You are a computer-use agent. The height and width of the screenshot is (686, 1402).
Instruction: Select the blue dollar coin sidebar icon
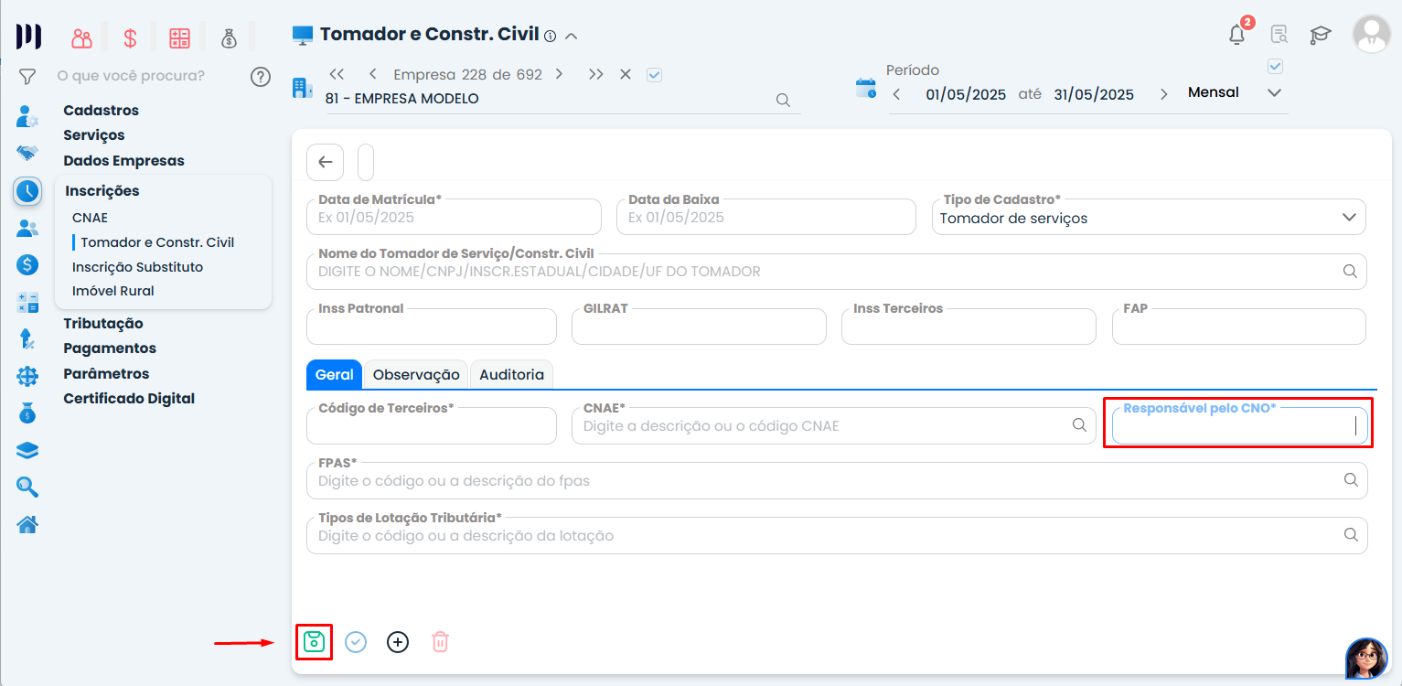(27, 265)
